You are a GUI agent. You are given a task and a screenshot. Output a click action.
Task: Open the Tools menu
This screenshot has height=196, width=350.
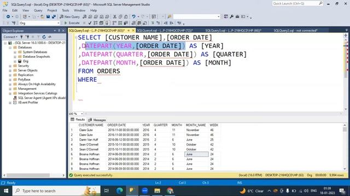click(x=66, y=10)
